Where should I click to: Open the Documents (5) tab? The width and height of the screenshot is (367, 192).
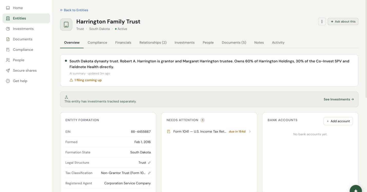point(234,43)
